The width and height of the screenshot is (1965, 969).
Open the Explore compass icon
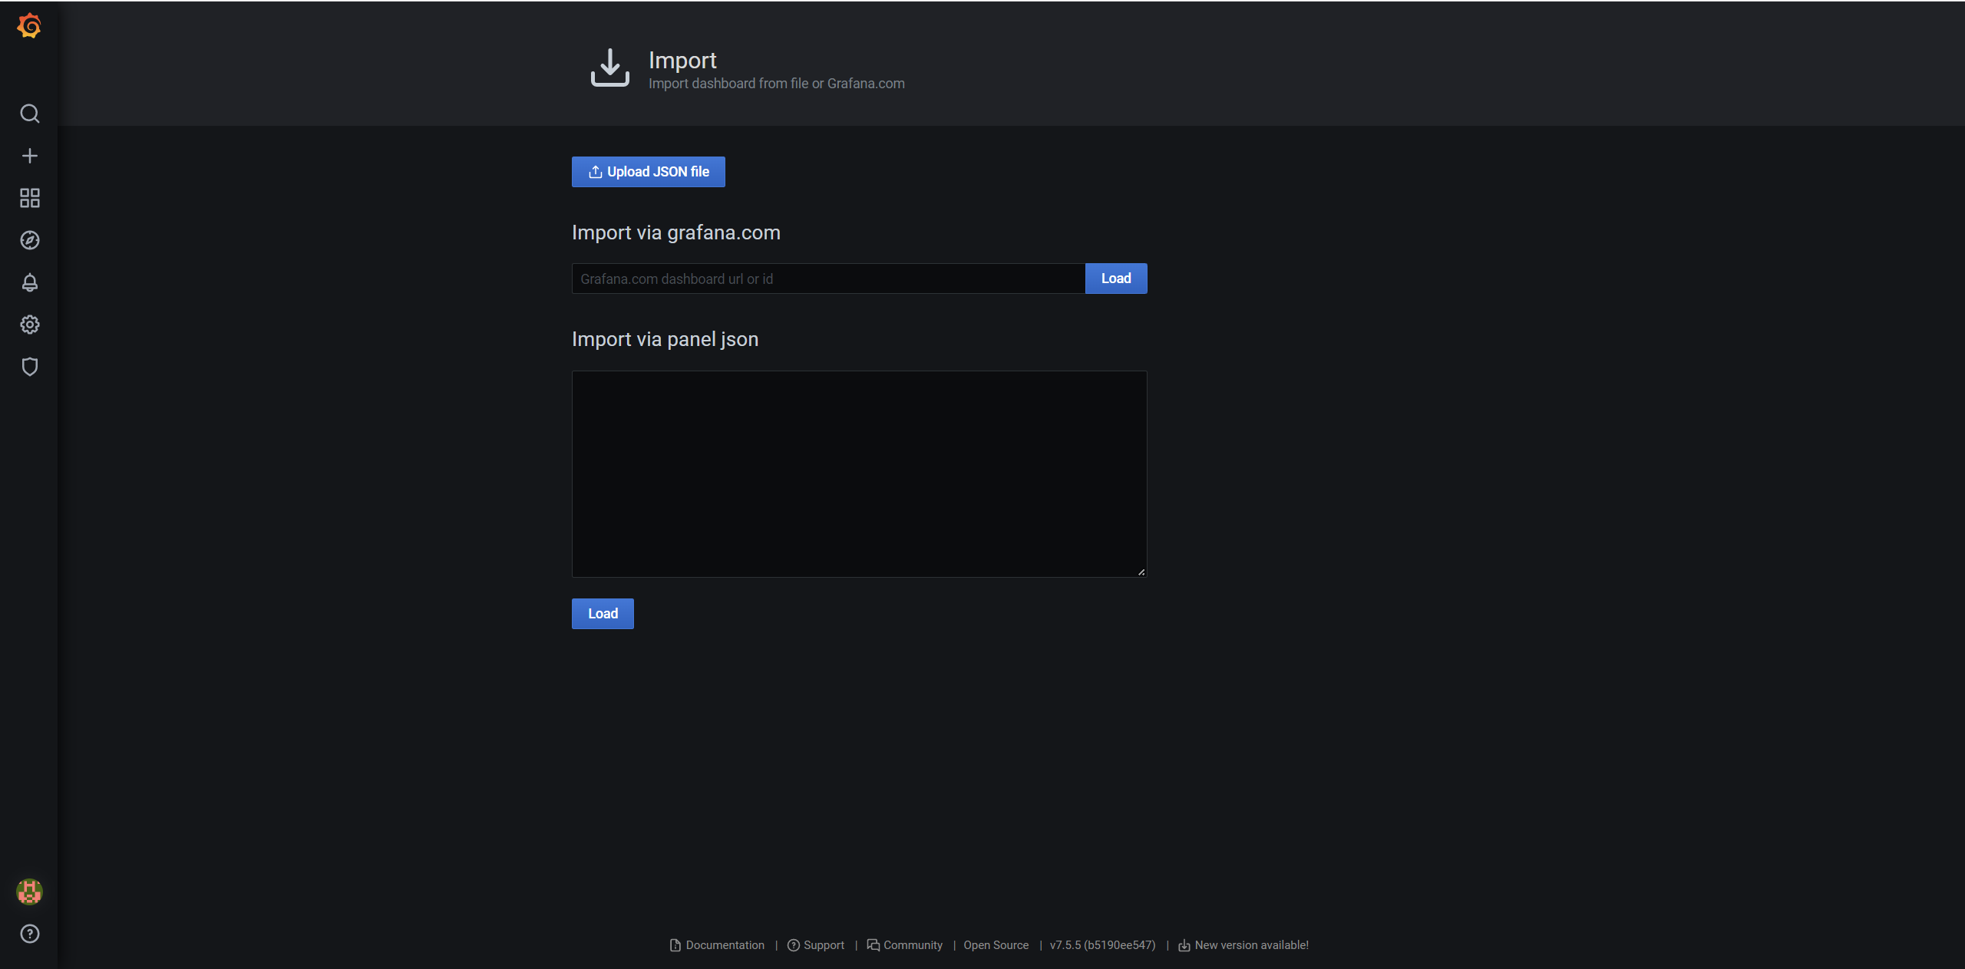[29, 240]
